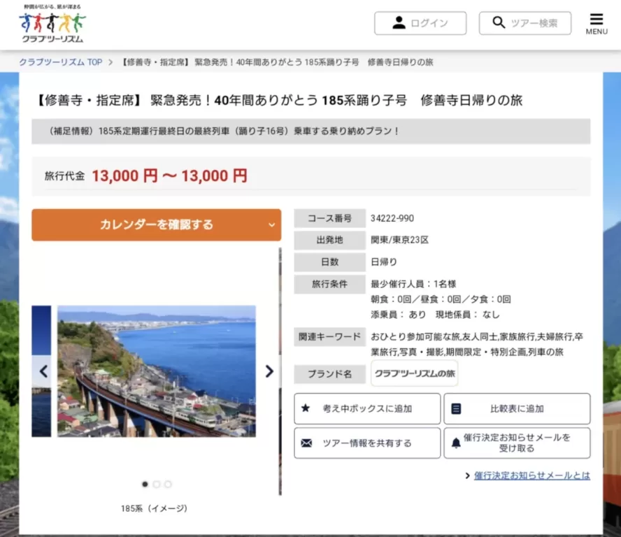Screen dimensions: 621x537
Task: Go to クラブツーリズム TOP breadcrumb link
Action: coord(61,62)
